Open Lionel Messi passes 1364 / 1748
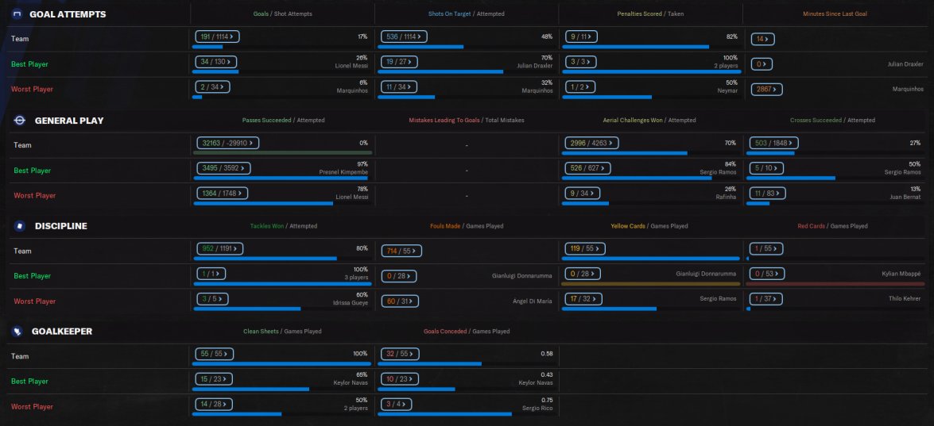The height and width of the screenshot is (426, 934). (223, 193)
